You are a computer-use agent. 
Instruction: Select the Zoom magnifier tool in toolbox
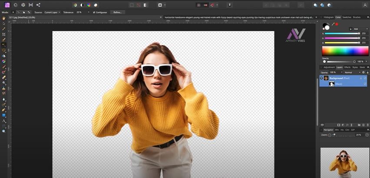(4, 131)
